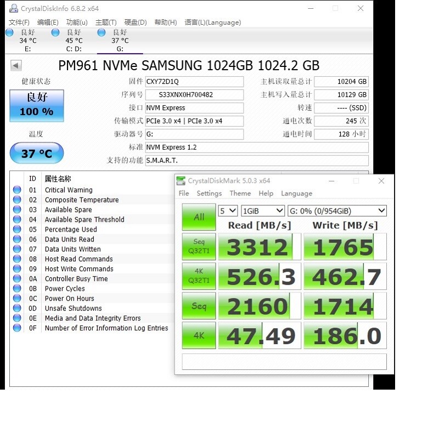This screenshot has height=439, width=439.
Task: Open the 语言(L)(Language) menu
Action: pyautogui.click(x=213, y=22)
